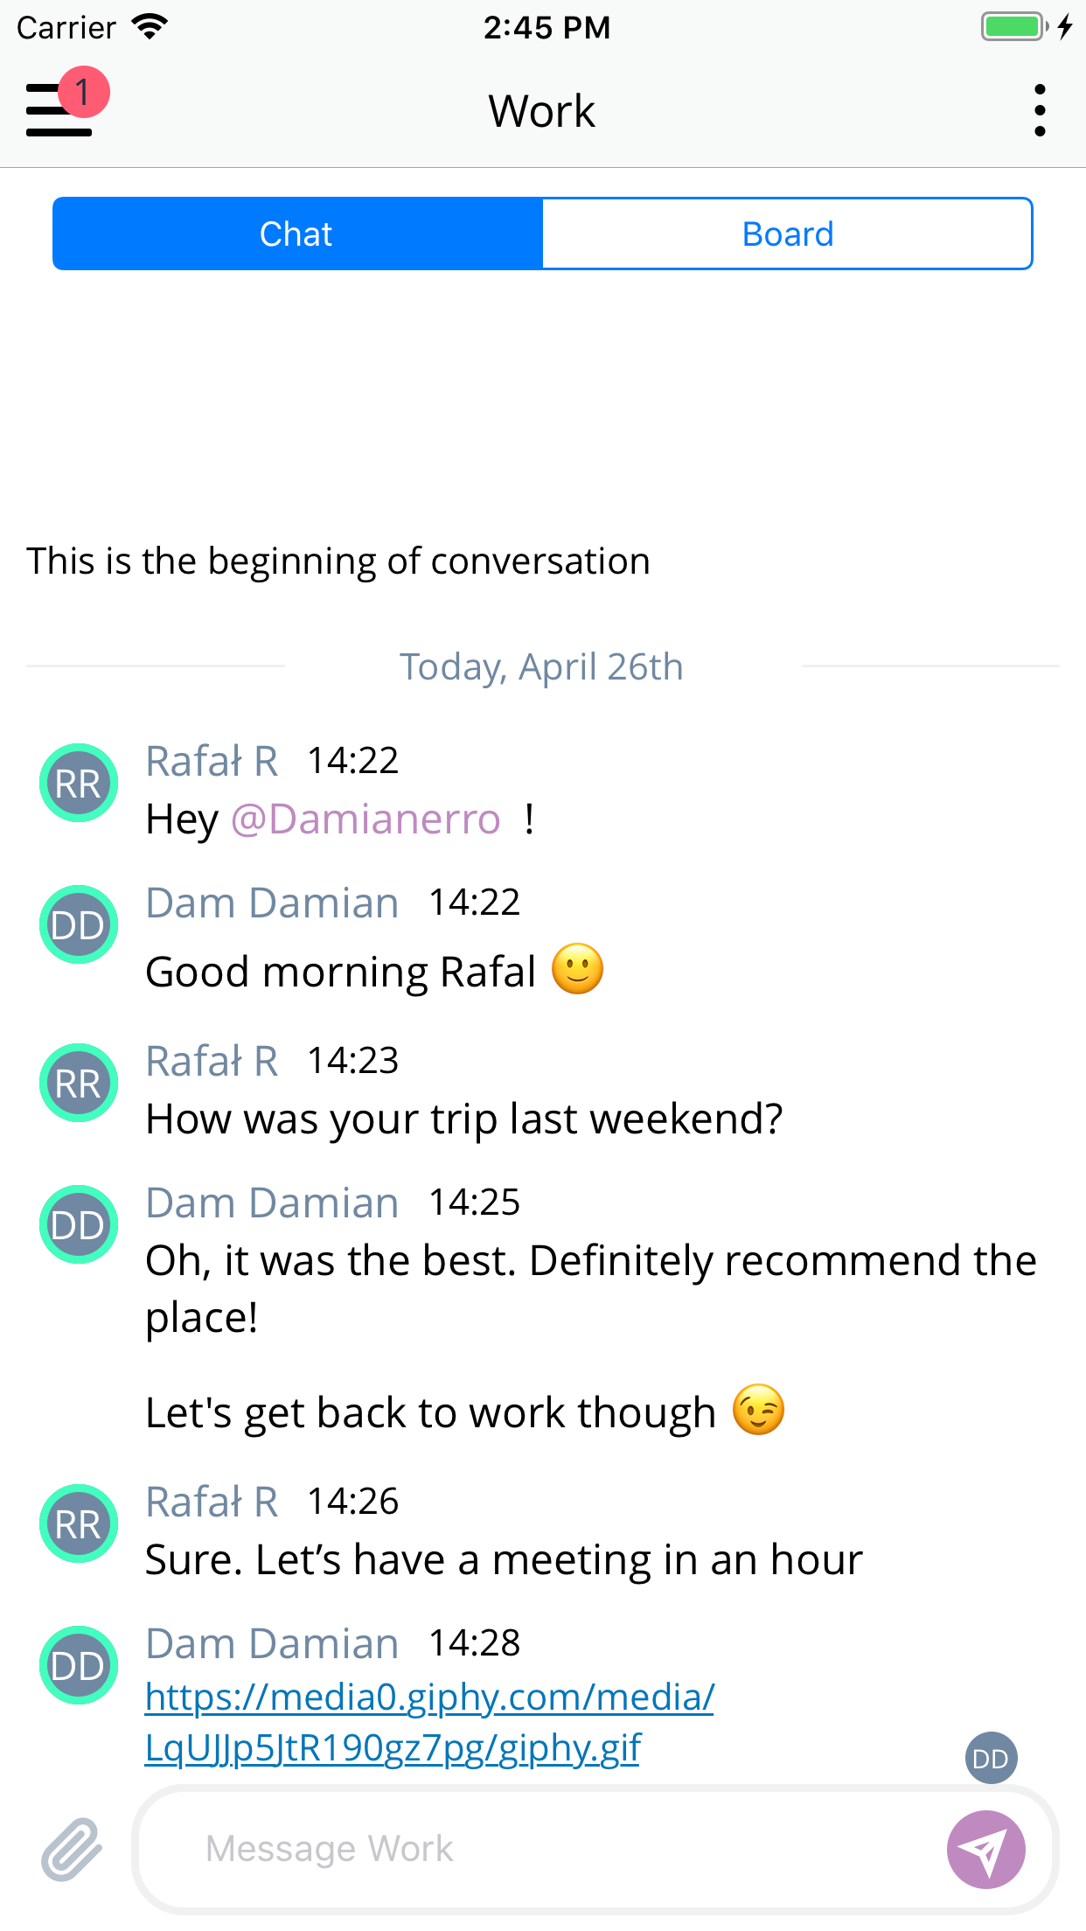Switch to the Board tab

click(787, 234)
